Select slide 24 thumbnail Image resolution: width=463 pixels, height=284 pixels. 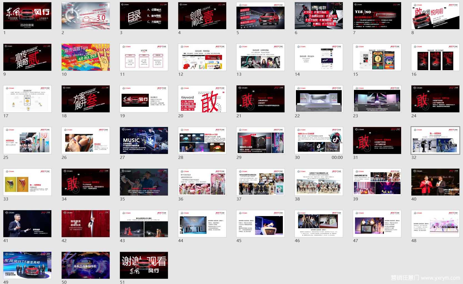coord(435,99)
